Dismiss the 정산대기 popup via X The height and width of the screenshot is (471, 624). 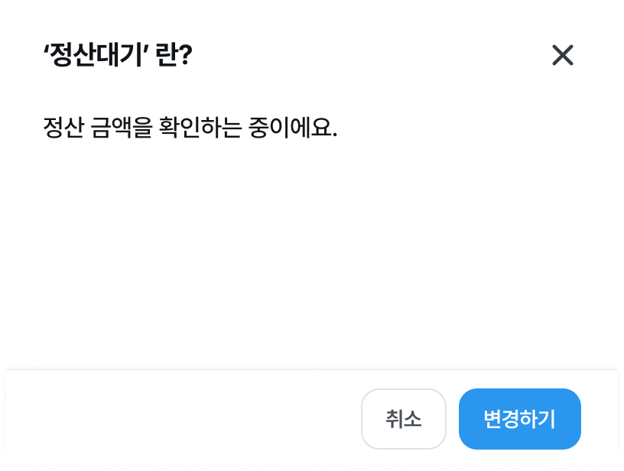tap(562, 55)
